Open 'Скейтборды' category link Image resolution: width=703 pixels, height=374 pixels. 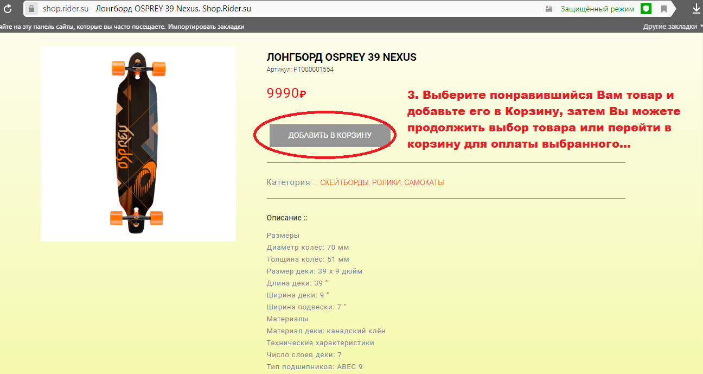pyautogui.click(x=344, y=183)
